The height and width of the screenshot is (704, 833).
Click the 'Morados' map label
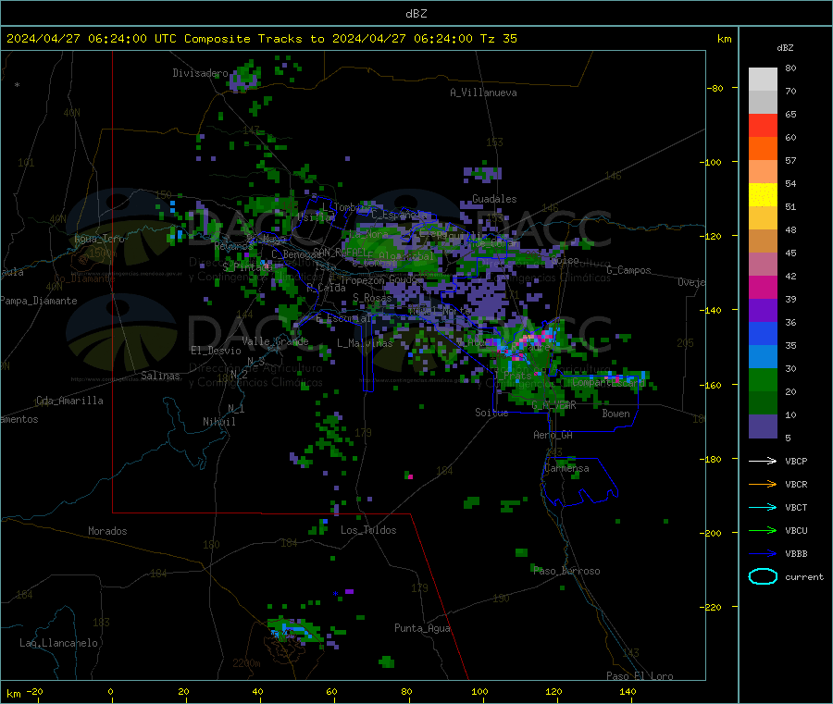point(107,531)
